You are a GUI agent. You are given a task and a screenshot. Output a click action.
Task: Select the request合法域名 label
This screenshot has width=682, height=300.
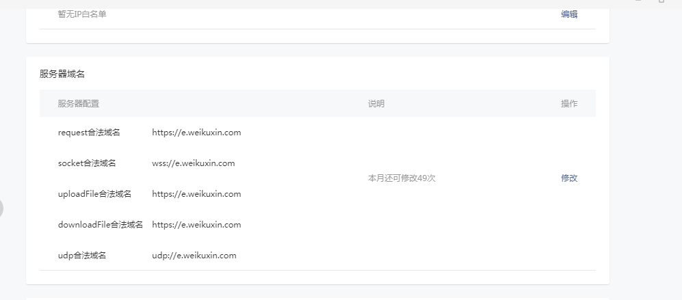click(89, 133)
